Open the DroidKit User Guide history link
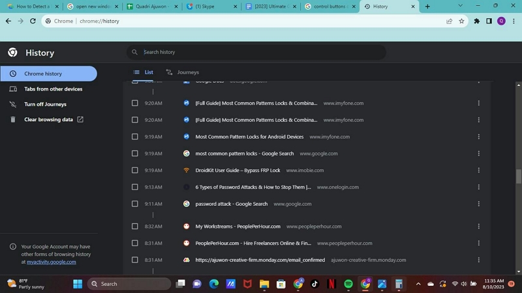522x293 pixels. 238,170
